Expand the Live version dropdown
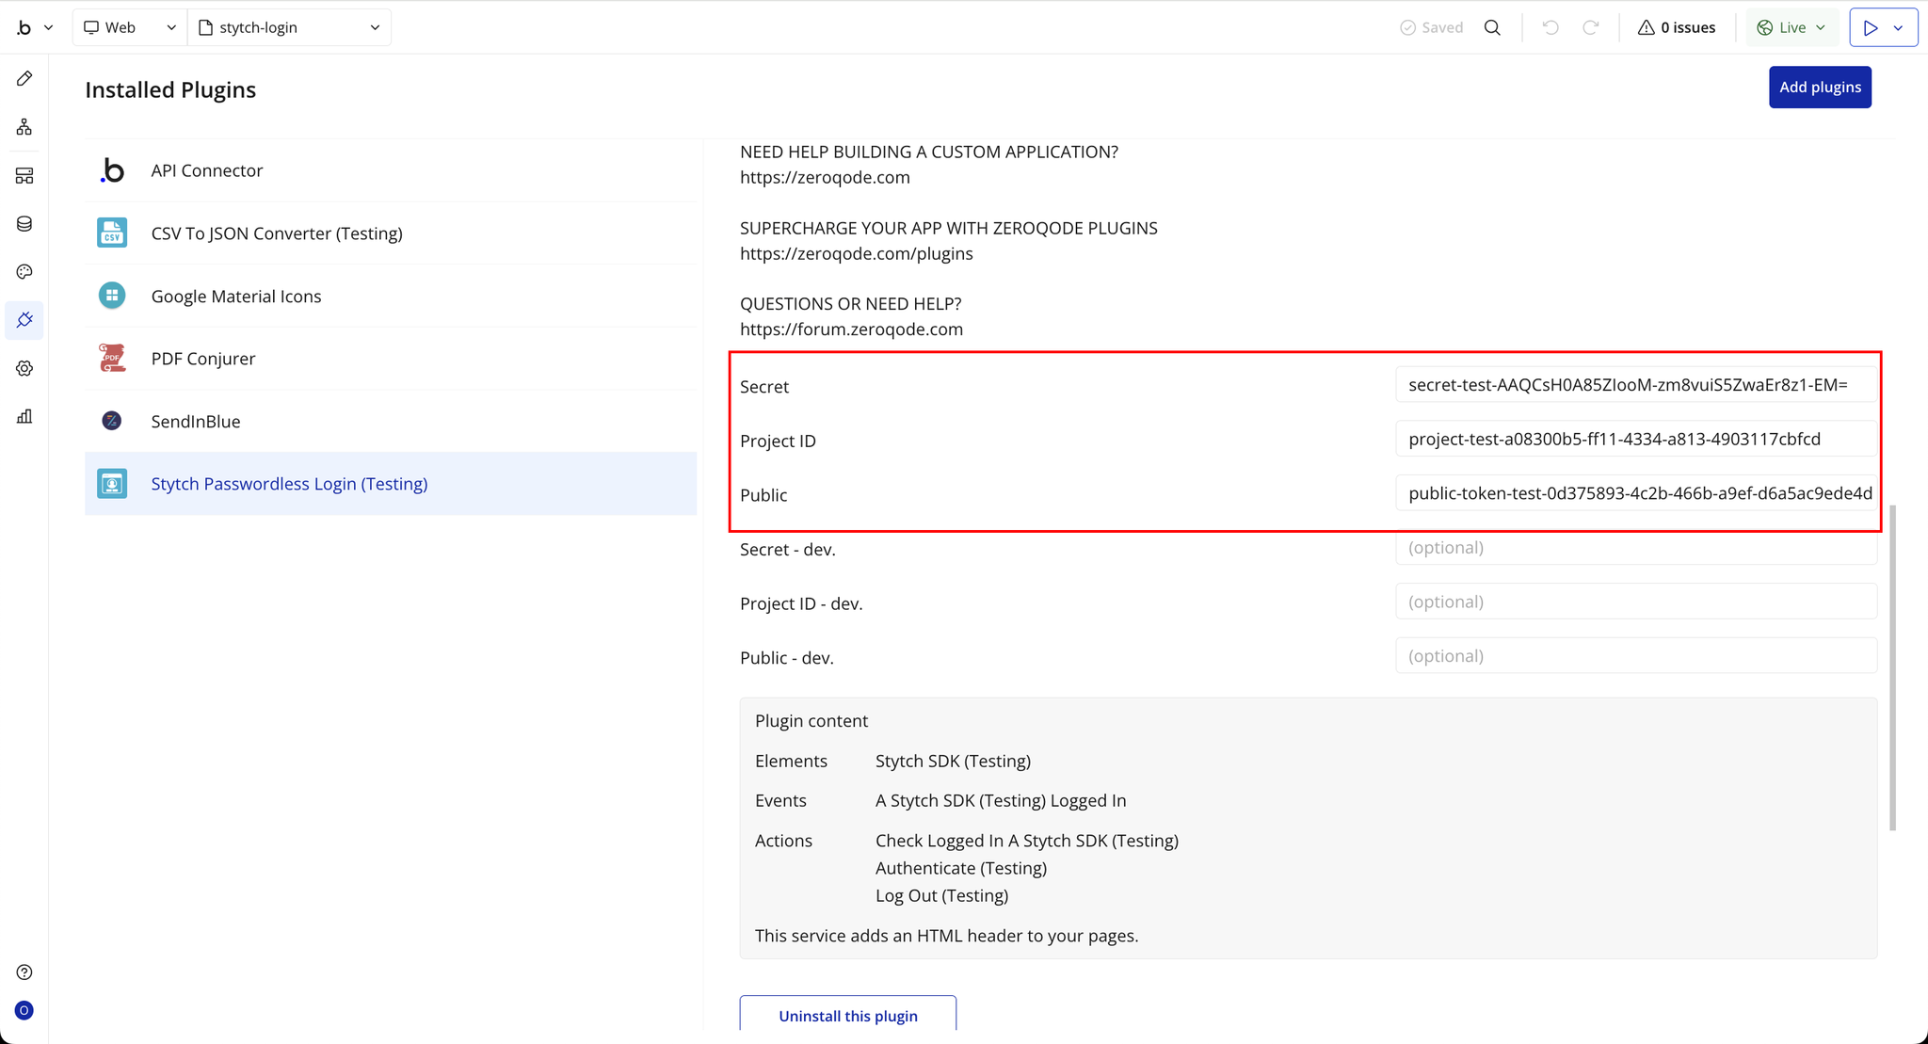The height and width of the screenshot is (1044, 1928). [x=1791, y=27]
